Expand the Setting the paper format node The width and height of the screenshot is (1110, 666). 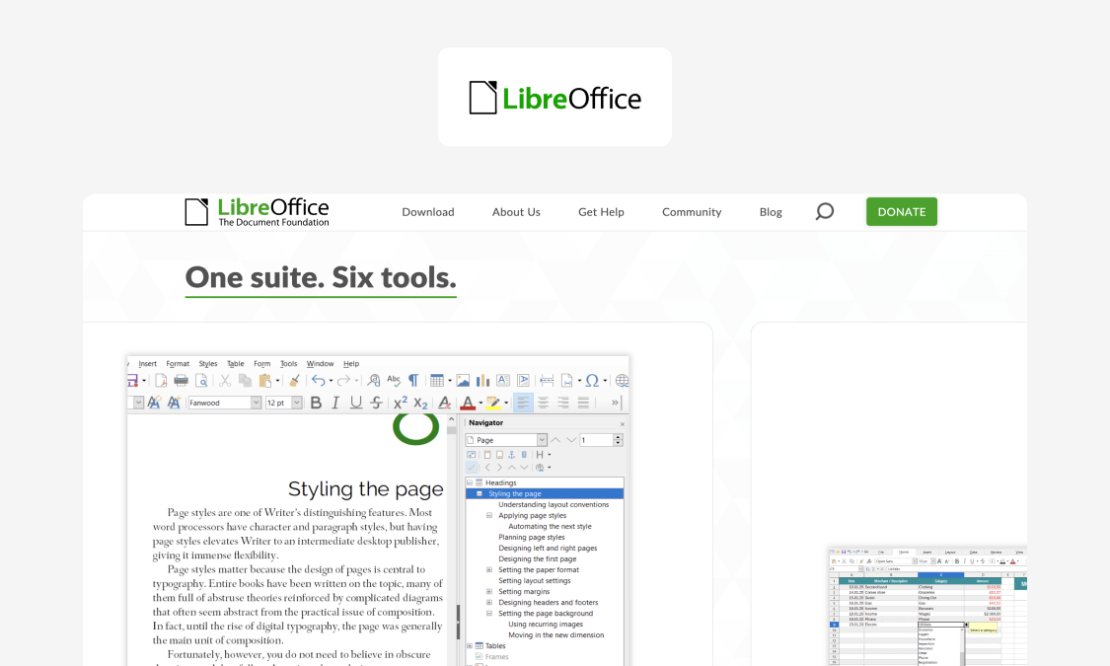[x=489, y=569]
